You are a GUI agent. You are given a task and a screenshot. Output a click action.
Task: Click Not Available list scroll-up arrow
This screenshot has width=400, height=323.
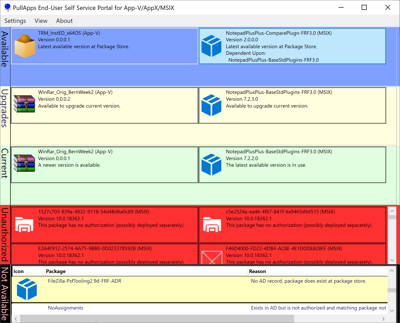(x=392, y=271)
